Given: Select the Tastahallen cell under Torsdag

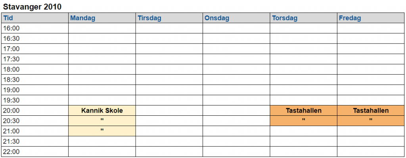Looking at the screenshot, I should coord(303,111).
